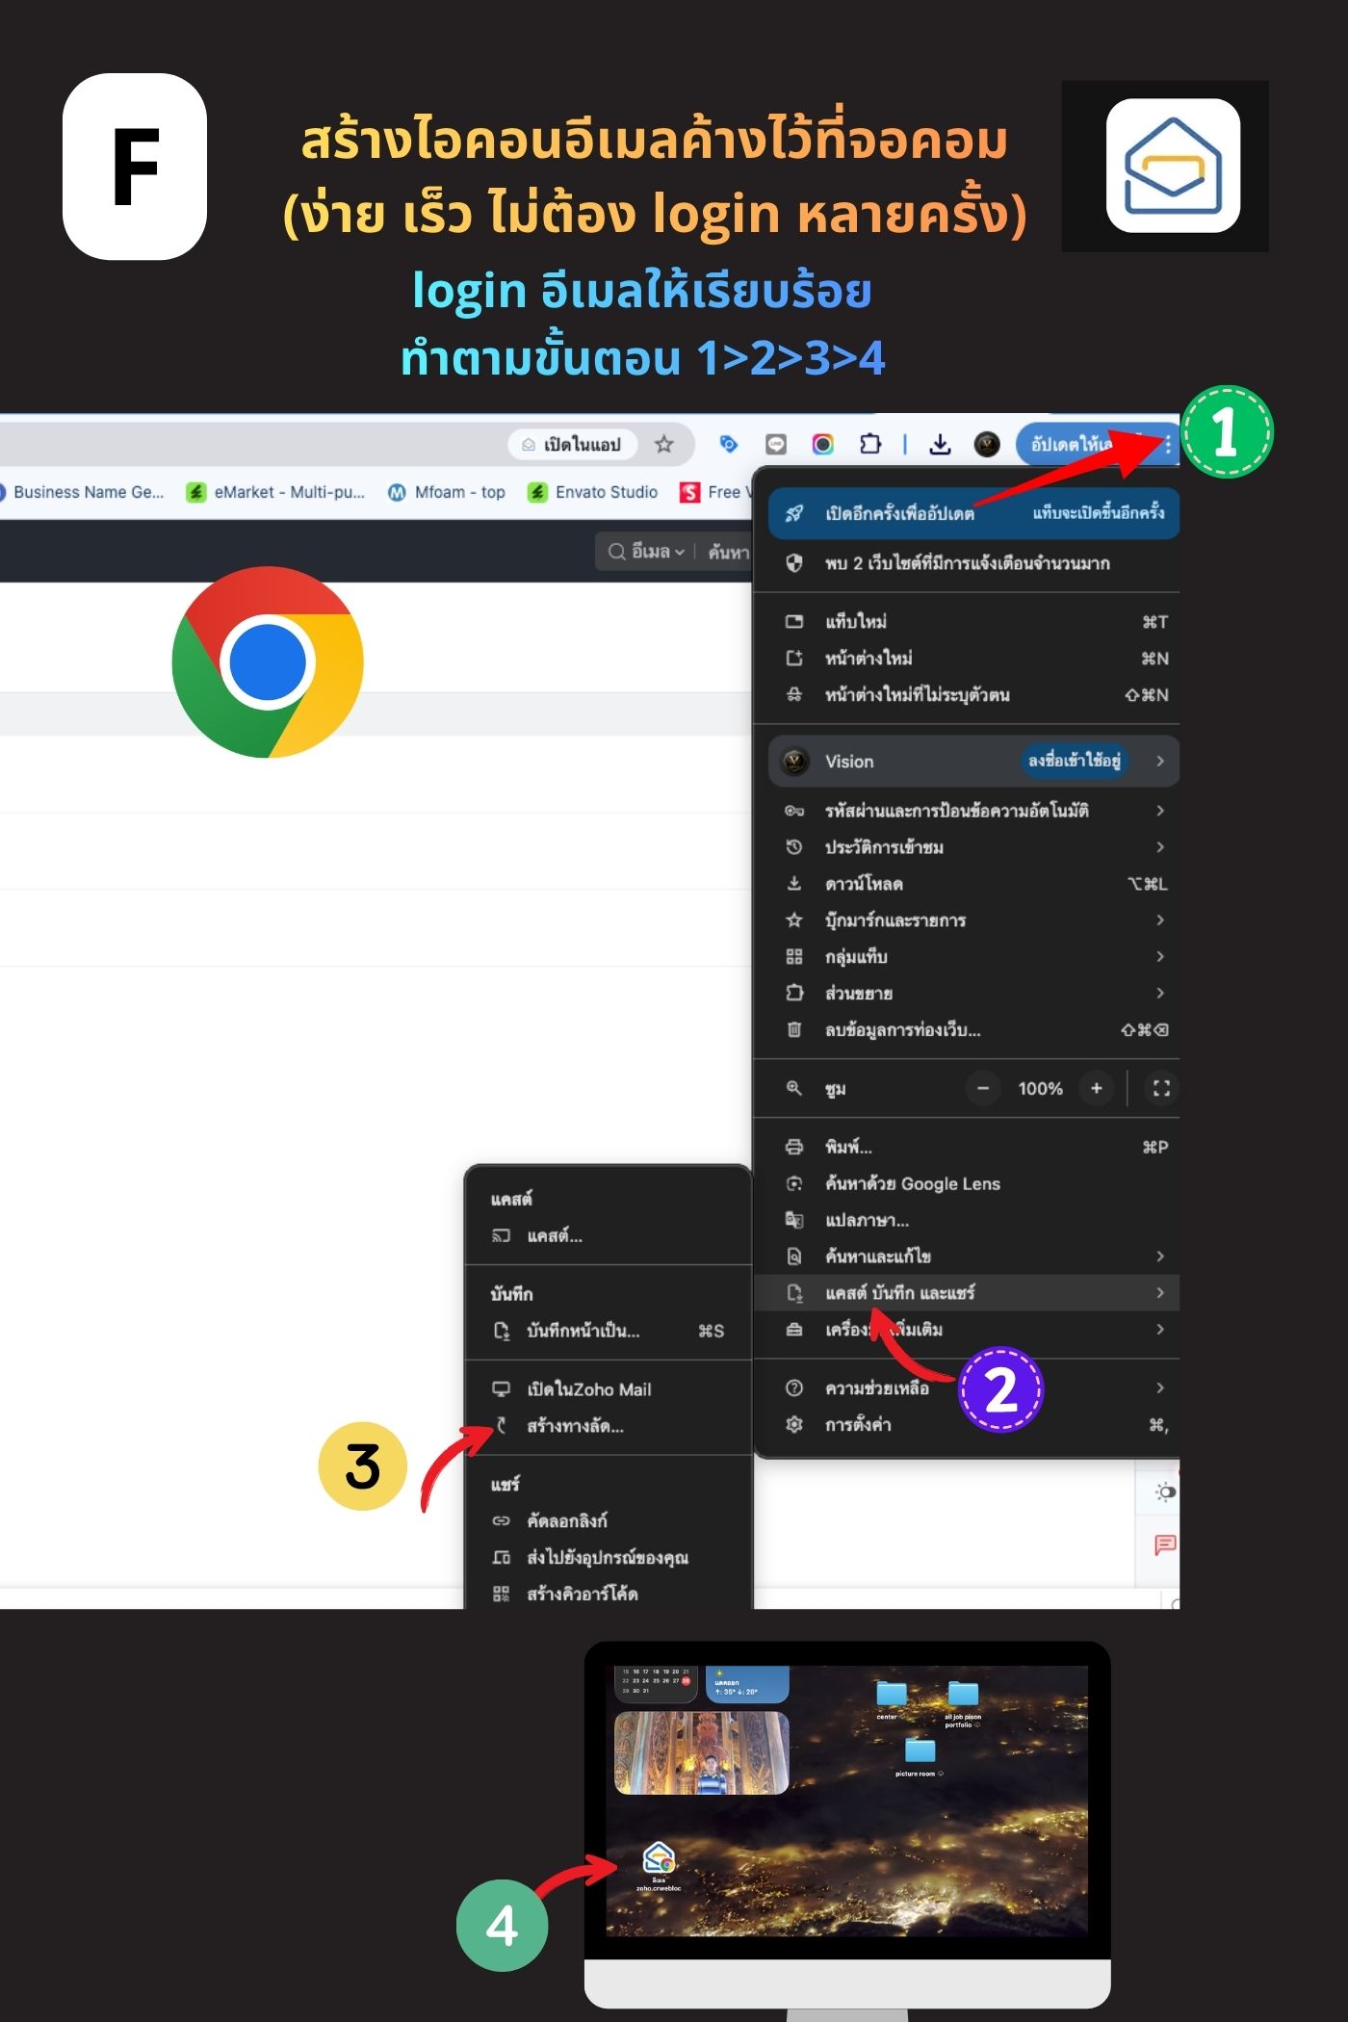Open the อีเมล search scope dropdown
This screenshot has height=2022, width=1348.
646,552
